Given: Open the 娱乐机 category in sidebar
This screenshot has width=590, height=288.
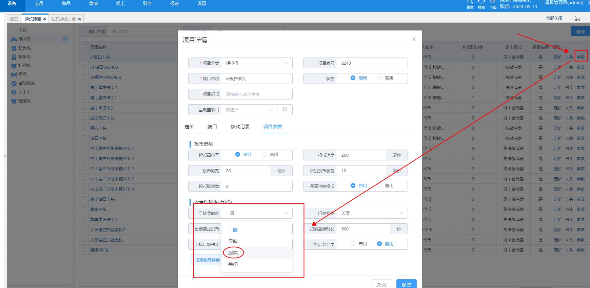Looking at the screenshot, I should pyautogui.click(x=24, y=57).
